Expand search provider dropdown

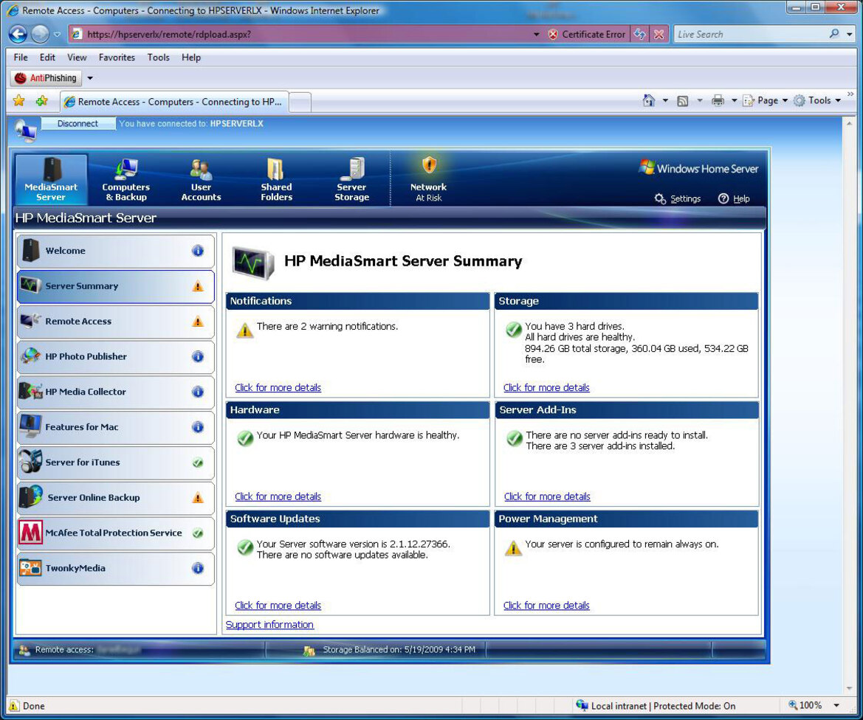pos(850,34)
